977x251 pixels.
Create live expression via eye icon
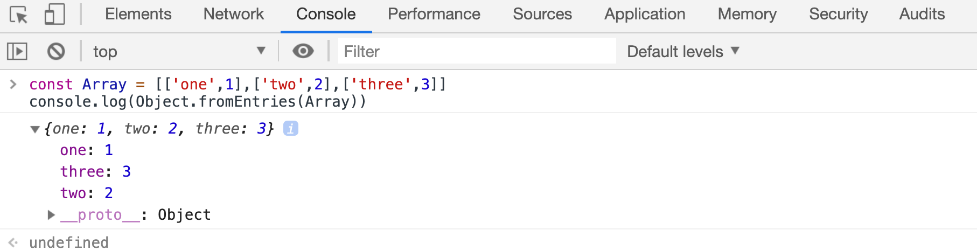coord(303,51)
